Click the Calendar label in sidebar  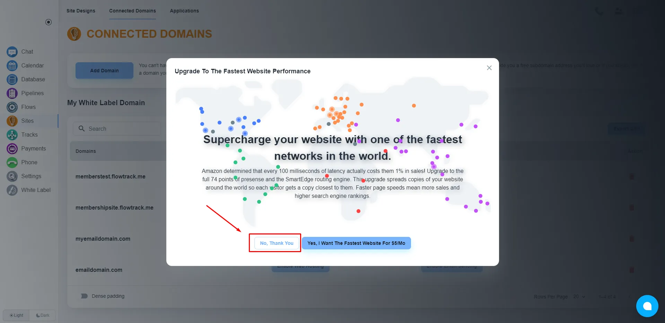click(33, 65)
